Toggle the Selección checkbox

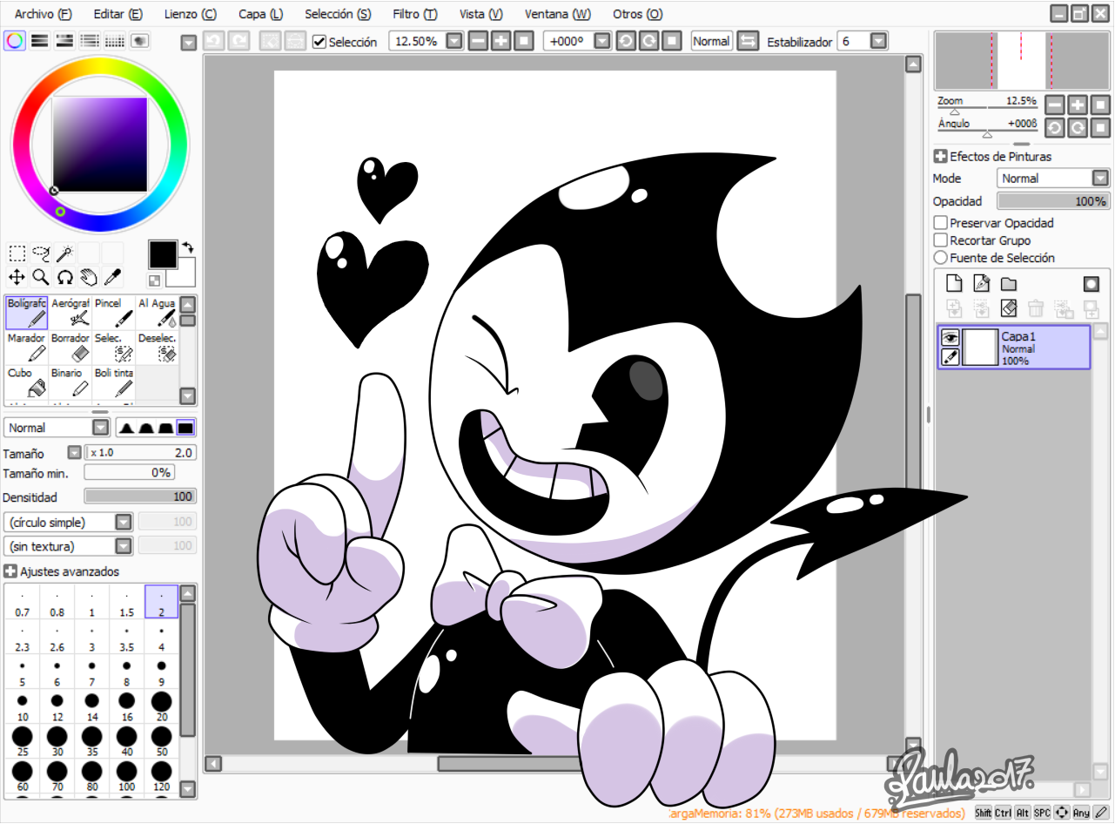pos(319,42)
